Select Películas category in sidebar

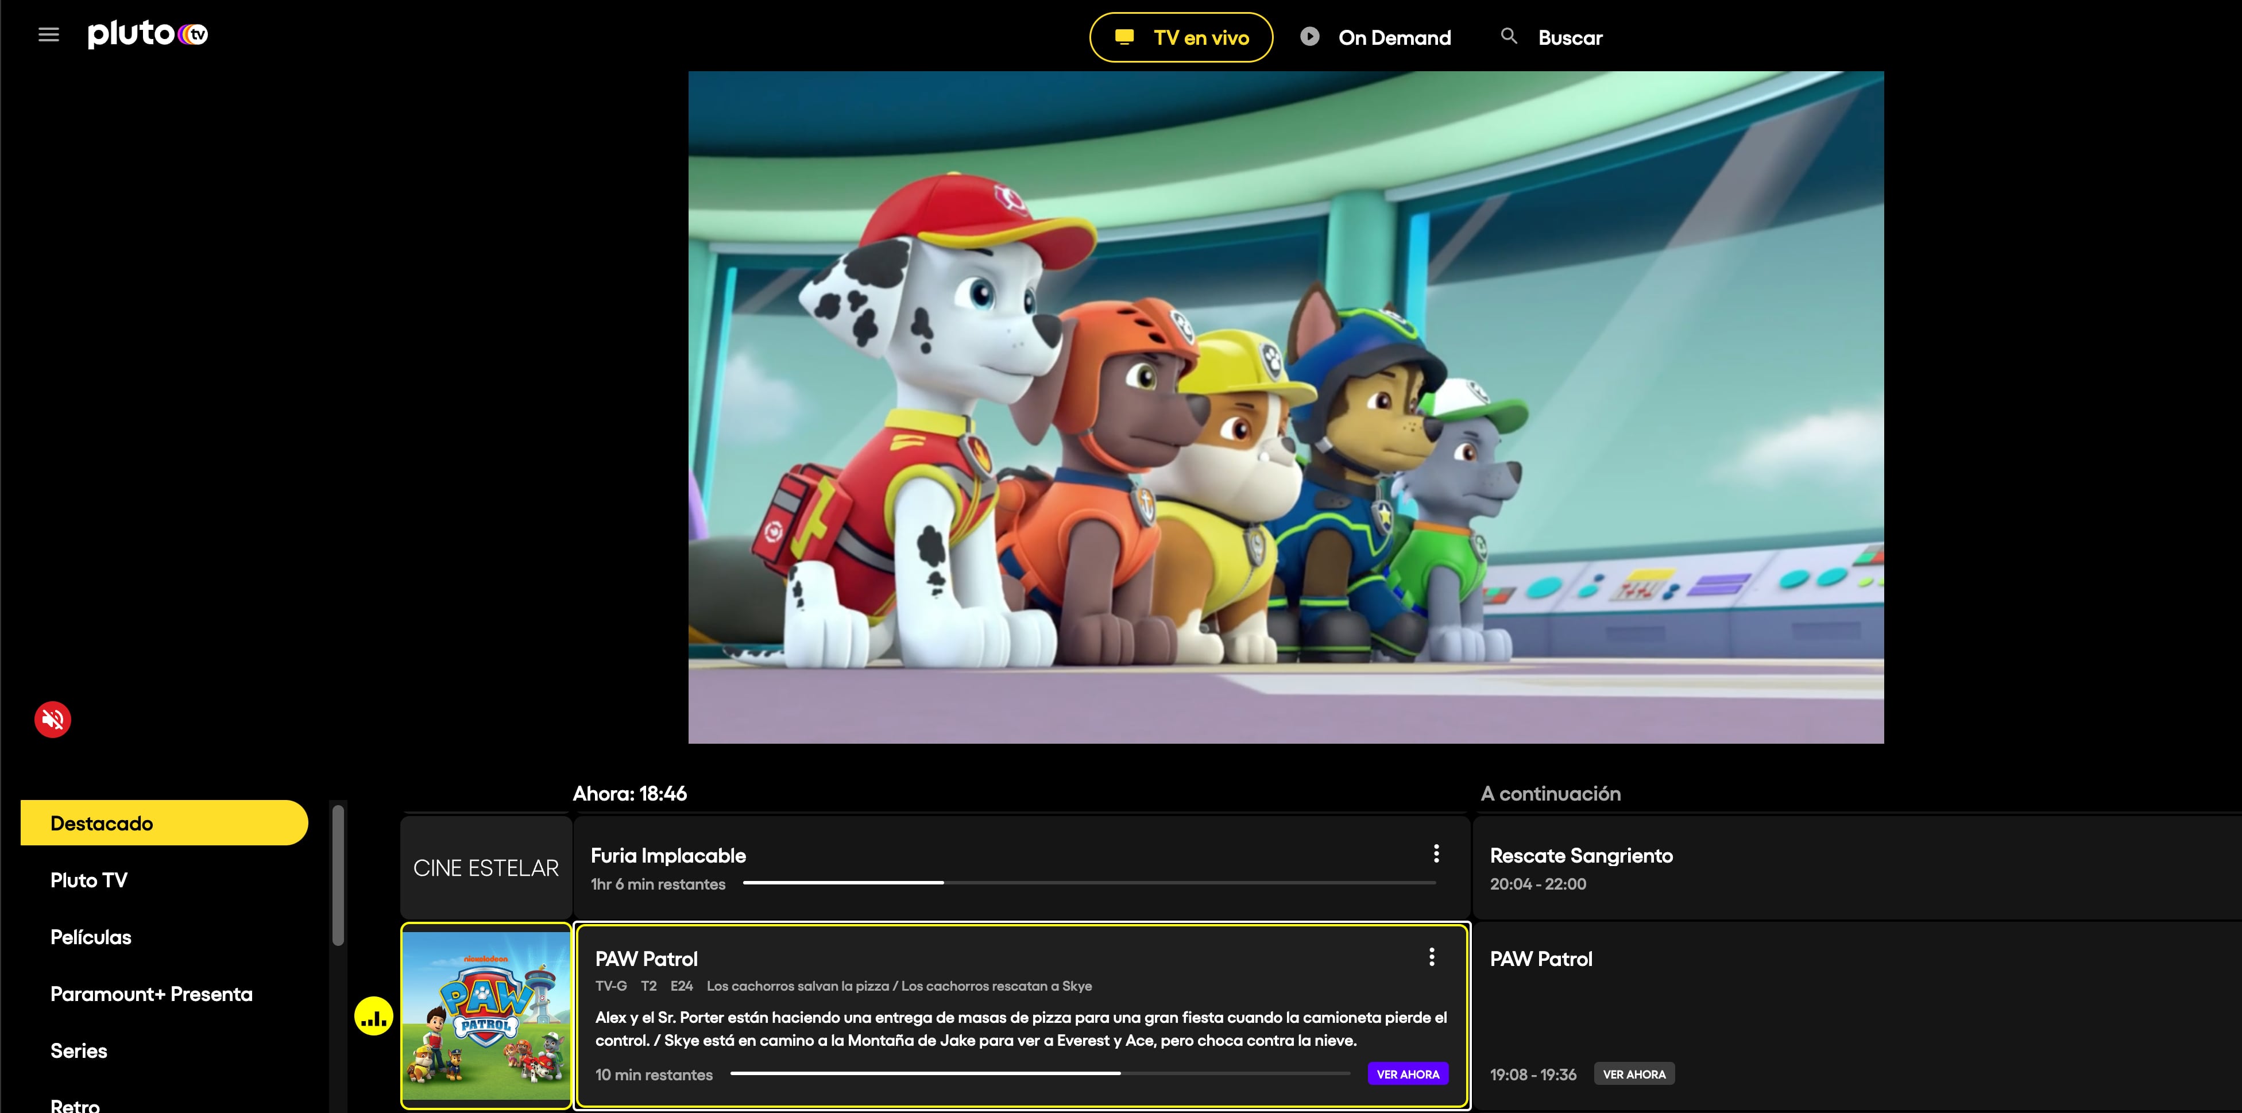click(x=91, y=937)
